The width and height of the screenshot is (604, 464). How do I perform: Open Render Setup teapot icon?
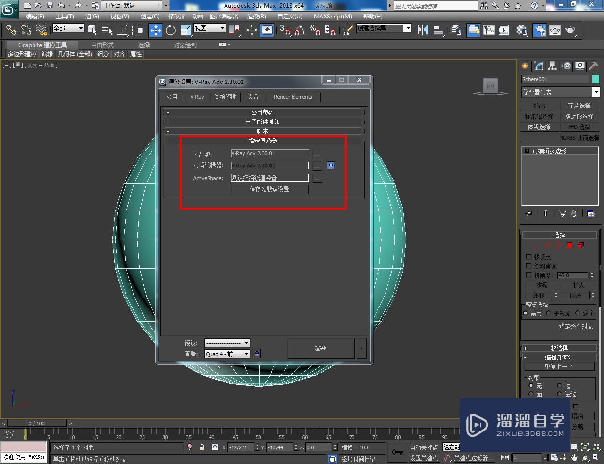[539, 30]
